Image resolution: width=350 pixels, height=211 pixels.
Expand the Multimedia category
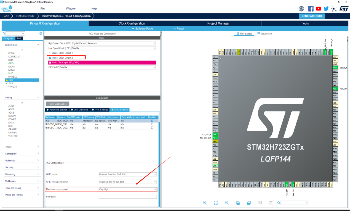(38, 160)
